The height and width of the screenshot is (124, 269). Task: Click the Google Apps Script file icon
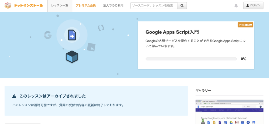pyautogui.click(x=72, y=35)
